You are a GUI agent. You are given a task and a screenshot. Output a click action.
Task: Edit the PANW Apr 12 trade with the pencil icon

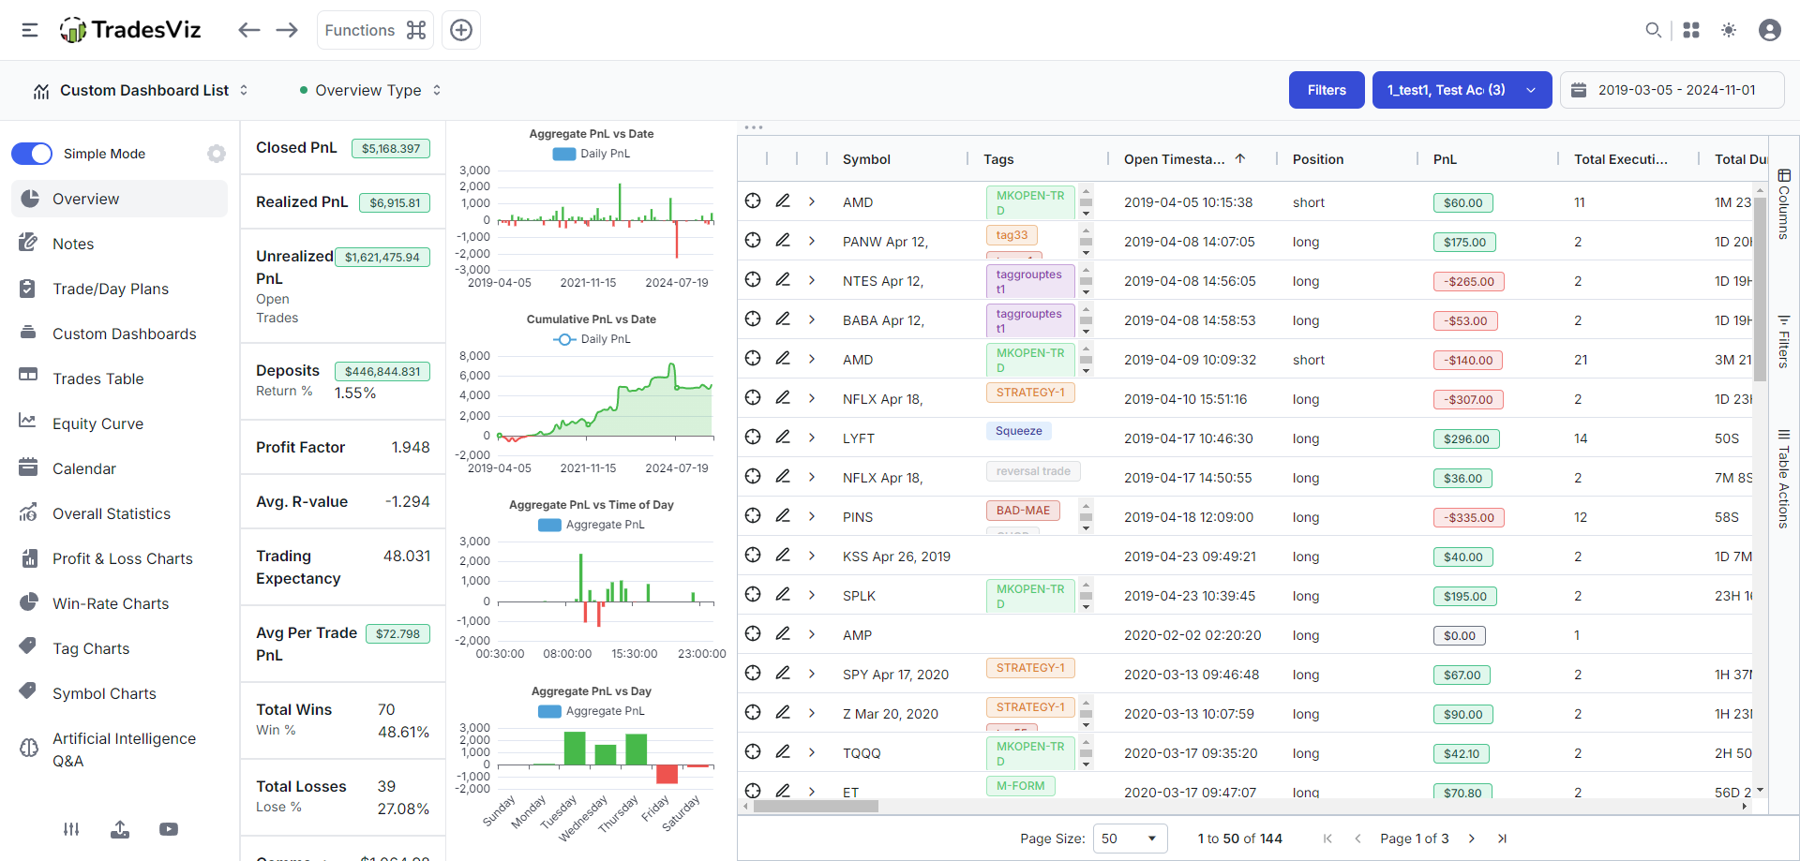[x=783, y=240]
